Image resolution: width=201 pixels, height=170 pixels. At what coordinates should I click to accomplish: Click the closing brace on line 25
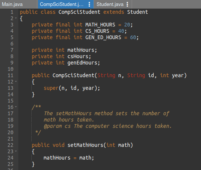coord(33,164)
